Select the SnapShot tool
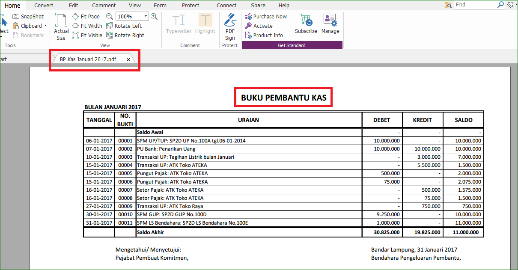This screenshot has height=270, width=518. [29, 16]
